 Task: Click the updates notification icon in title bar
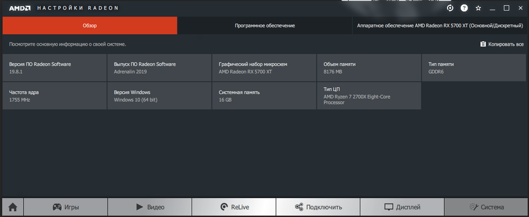450,8
